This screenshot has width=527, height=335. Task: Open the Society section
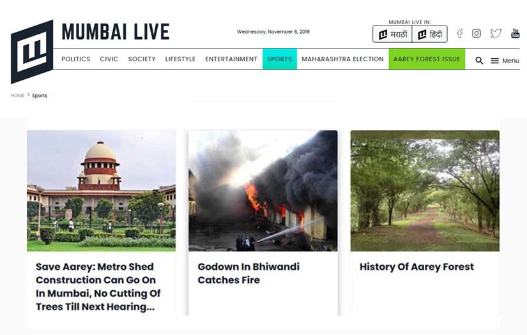pos(142,59)
